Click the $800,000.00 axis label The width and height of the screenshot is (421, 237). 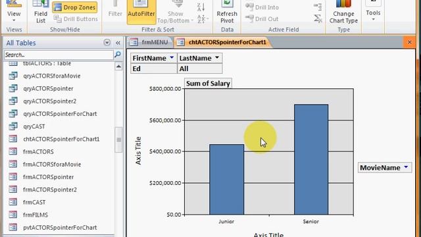(x=165, y=89)
